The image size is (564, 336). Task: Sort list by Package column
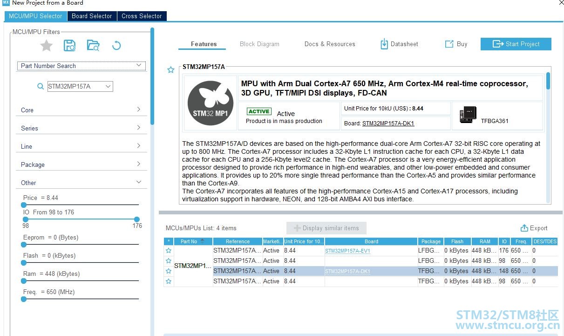[x=431, y=241]
